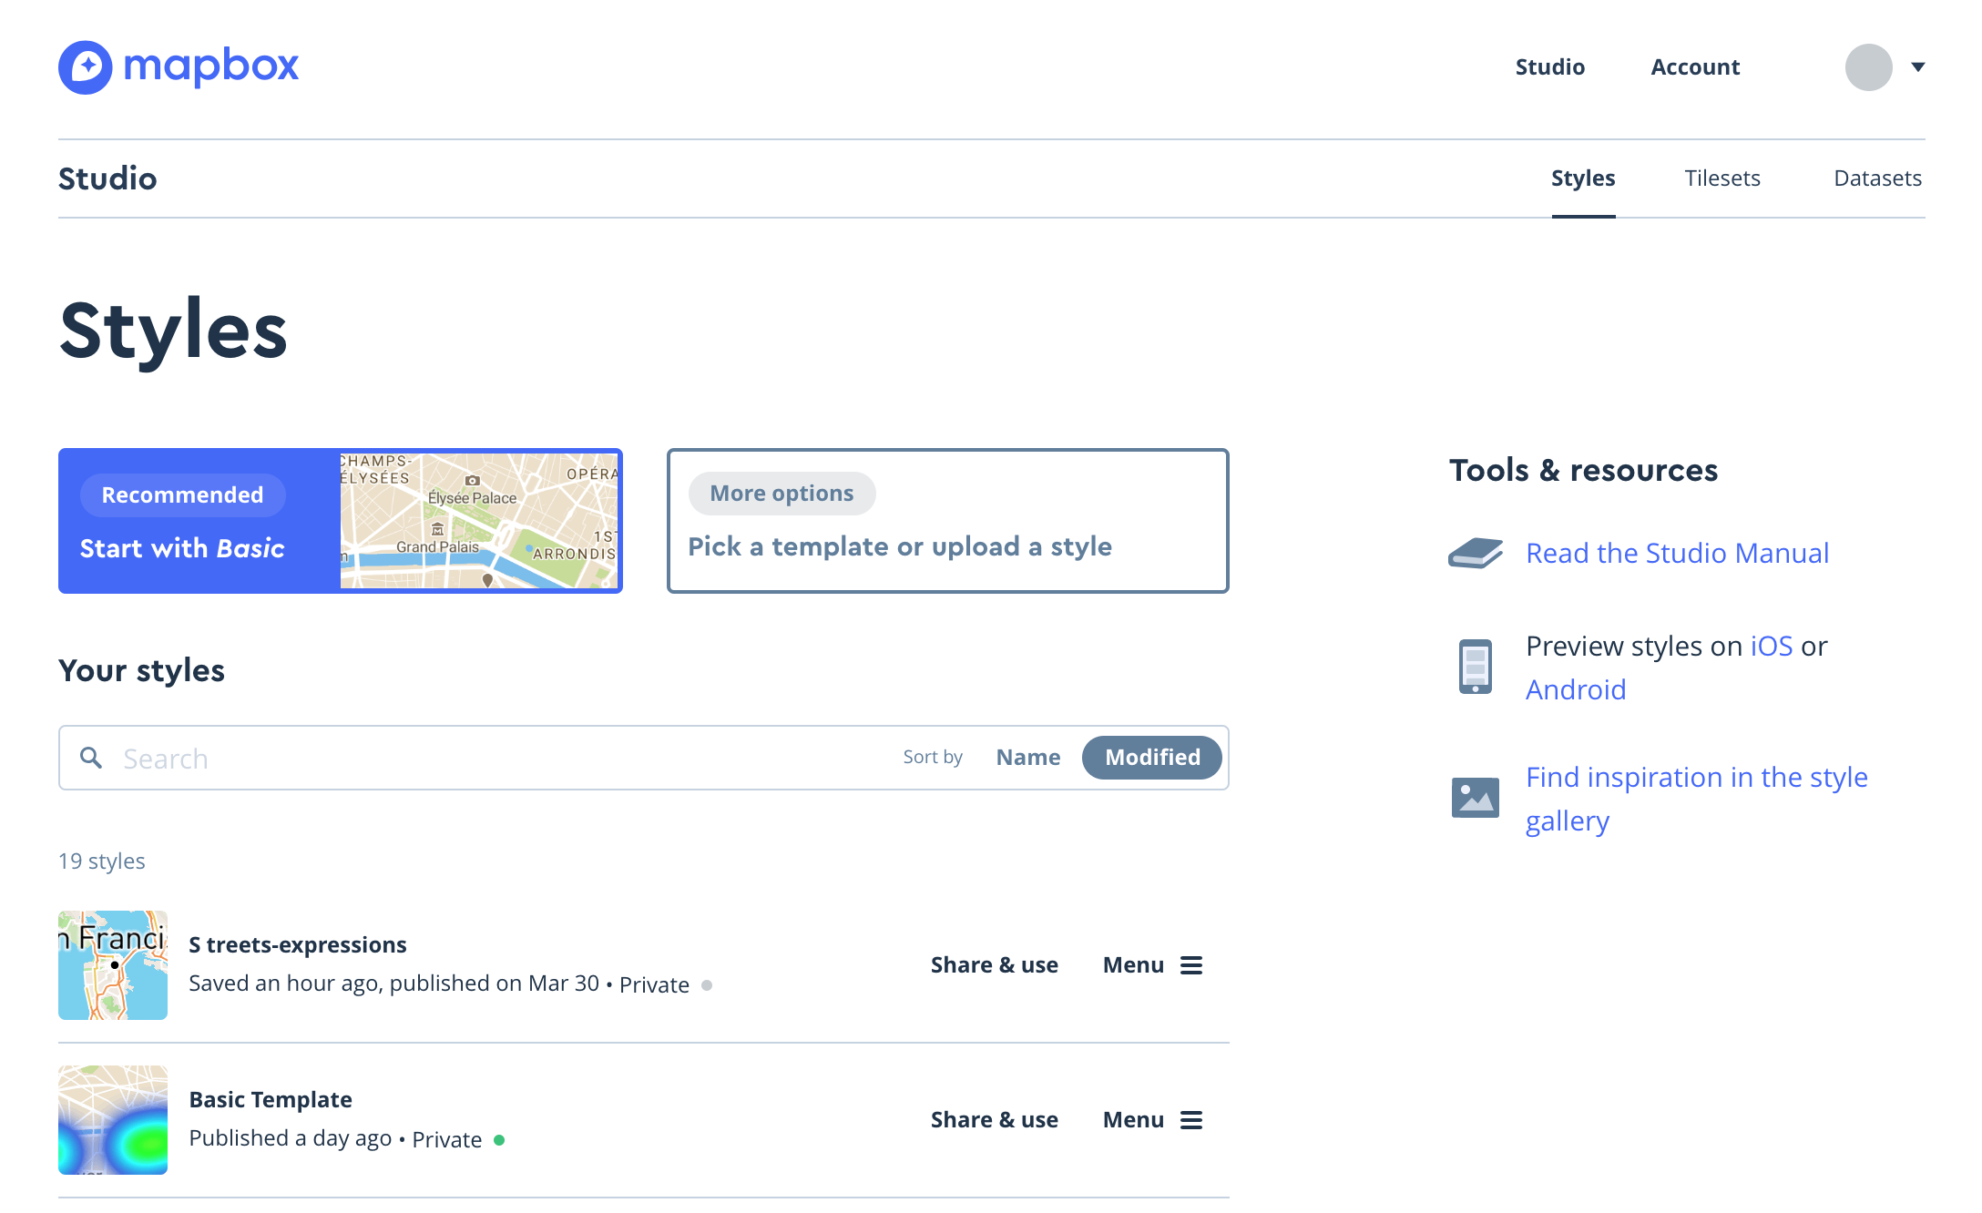
Task: Click the mapbox wordmark text
Action: coord(210,66)
